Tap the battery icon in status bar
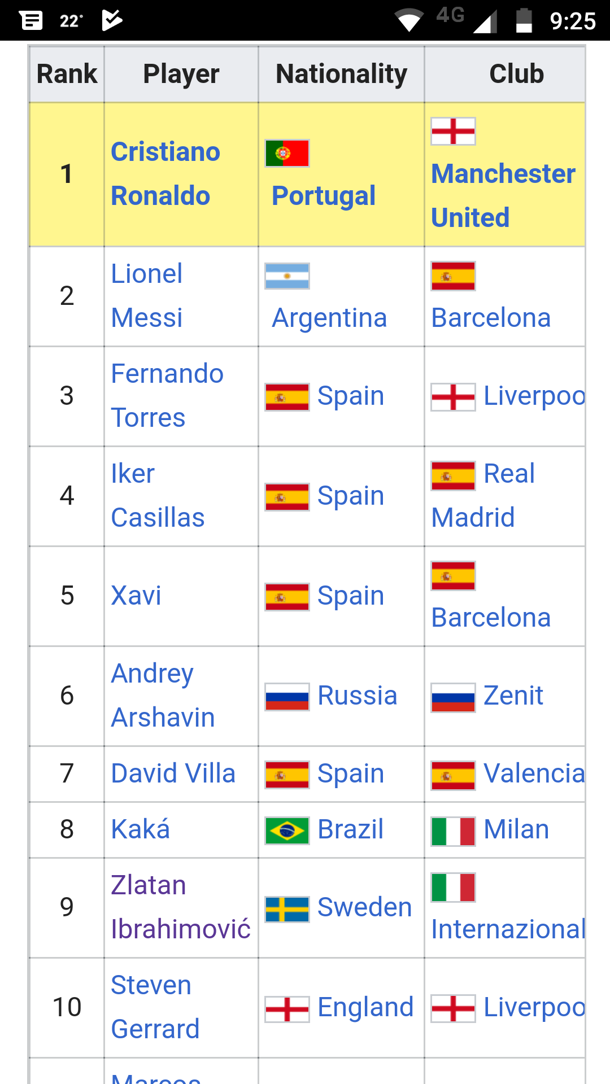Image resolution: width=610 pixels, height=1084 pixels. (524, 21)
